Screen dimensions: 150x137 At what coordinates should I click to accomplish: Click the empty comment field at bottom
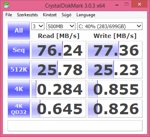pyautogui.click(x=75, y=126)
